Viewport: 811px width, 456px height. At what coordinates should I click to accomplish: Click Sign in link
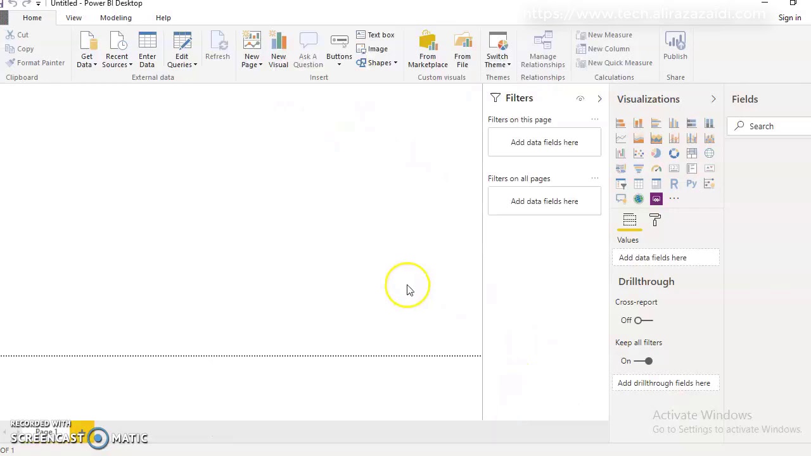(789, 18)
